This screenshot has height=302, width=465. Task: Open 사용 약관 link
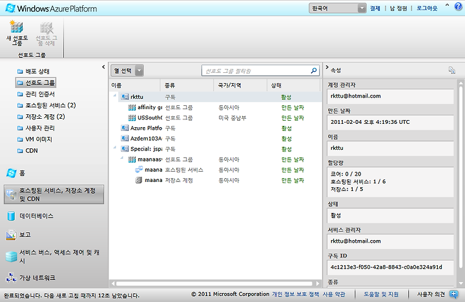point(334,294)
